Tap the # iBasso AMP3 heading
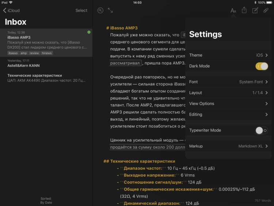The image size is (274, 206). click(122, 28)
